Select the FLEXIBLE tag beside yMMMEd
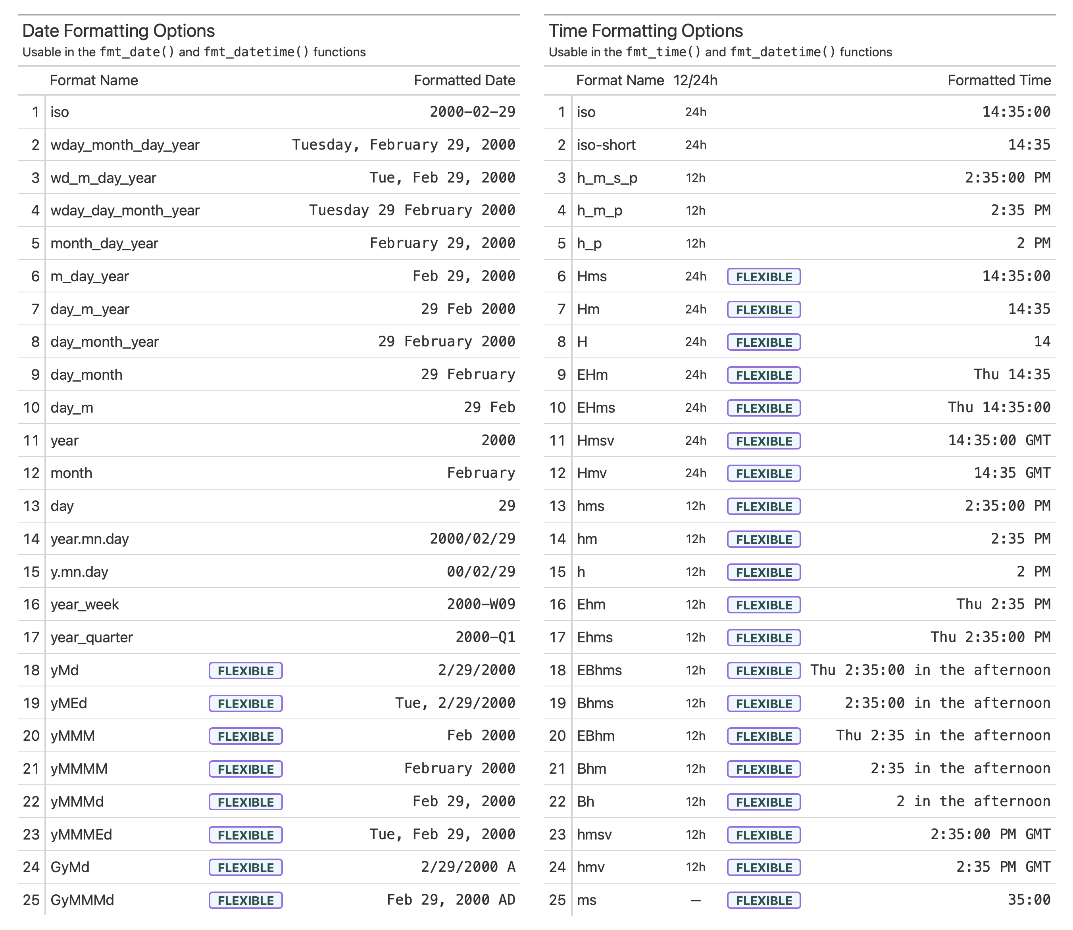This screenshot has height=930, width=1073. point(246,834)
